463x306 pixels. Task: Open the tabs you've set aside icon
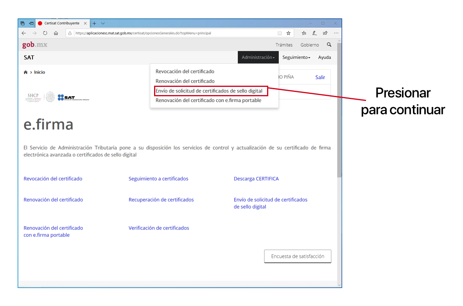click(22, 23)
